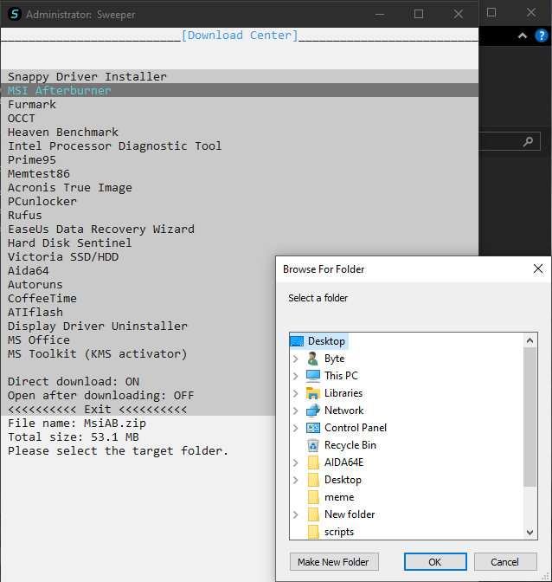Expand the Byte tree node
Image resolution: width=552 pixels, height=582 pixels.
click(x=295, y=359)
